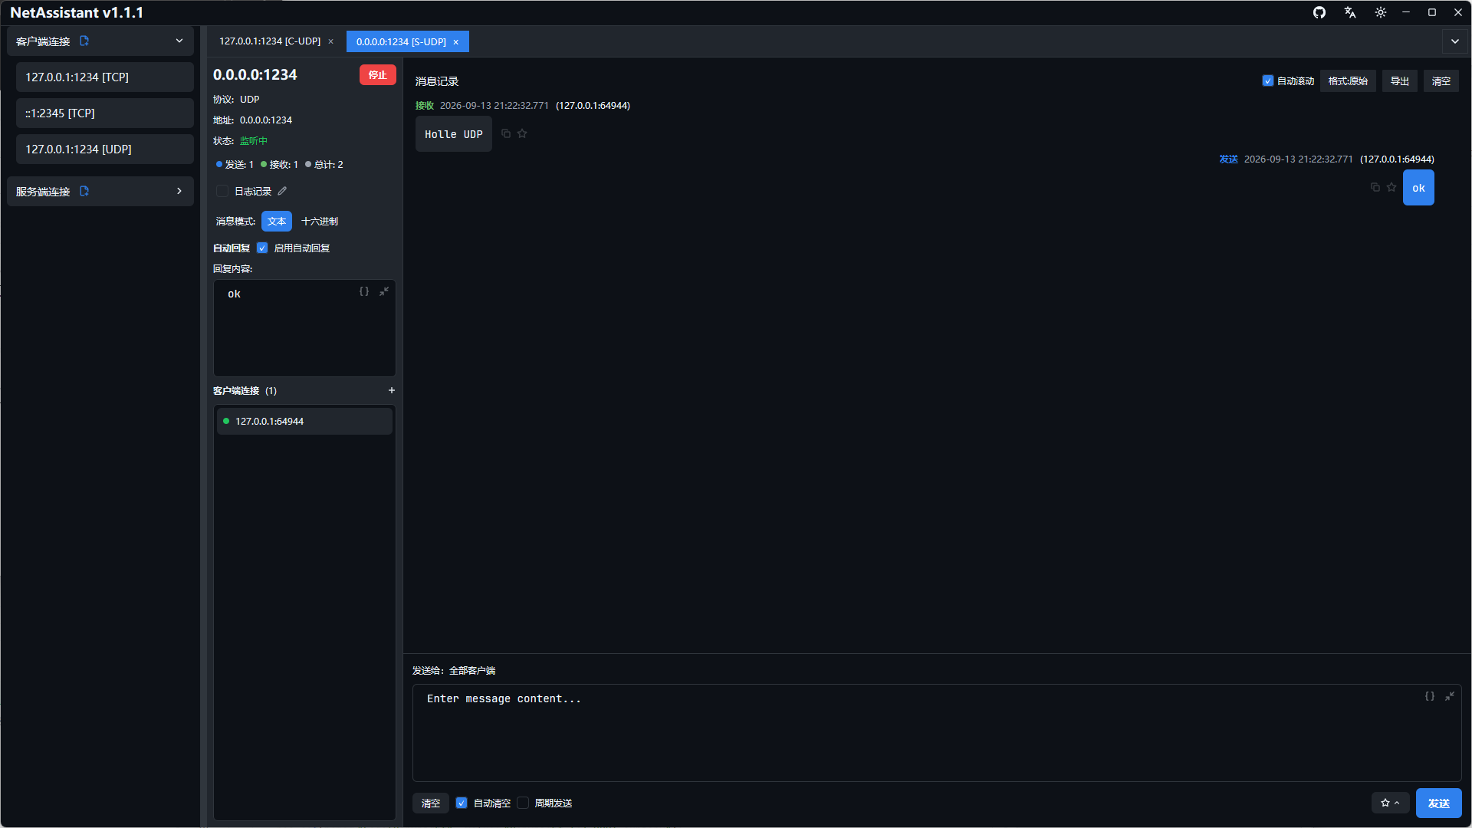The height and width of the screenshot is (828, 1472).
Task: Open the GitHub repository icon
Action: (x=1319, y=12)
